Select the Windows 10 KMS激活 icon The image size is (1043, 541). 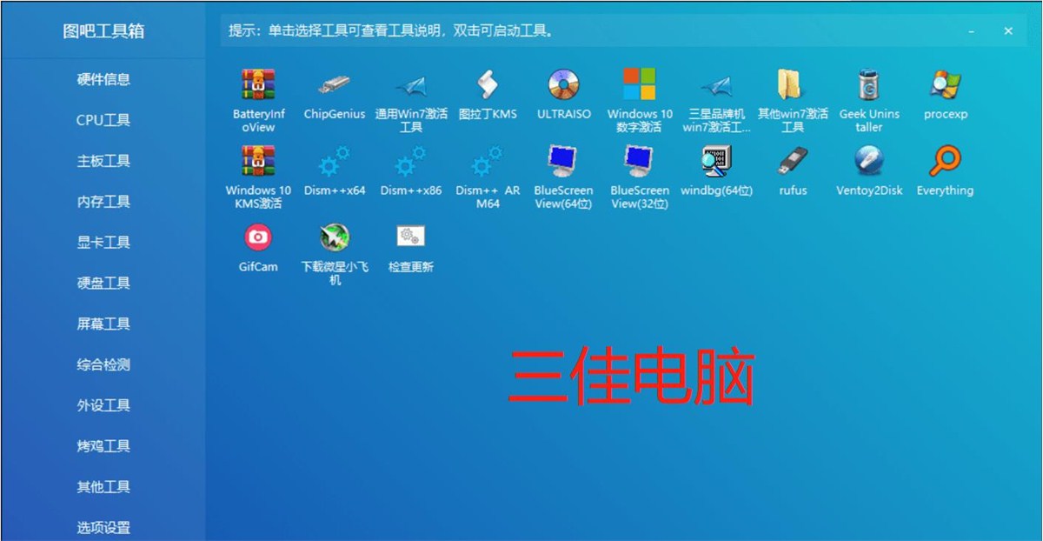[x=258, y=161]
